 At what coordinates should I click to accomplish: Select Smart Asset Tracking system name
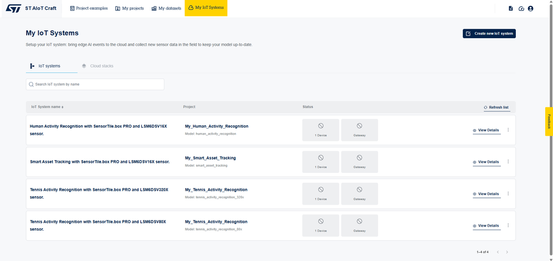[x=100, y=162]
